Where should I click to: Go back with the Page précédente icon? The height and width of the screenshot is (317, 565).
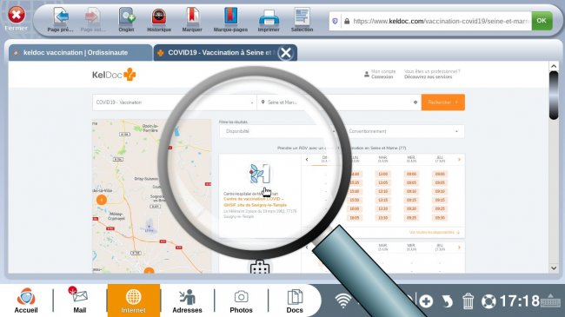click(x=61, y=20)
